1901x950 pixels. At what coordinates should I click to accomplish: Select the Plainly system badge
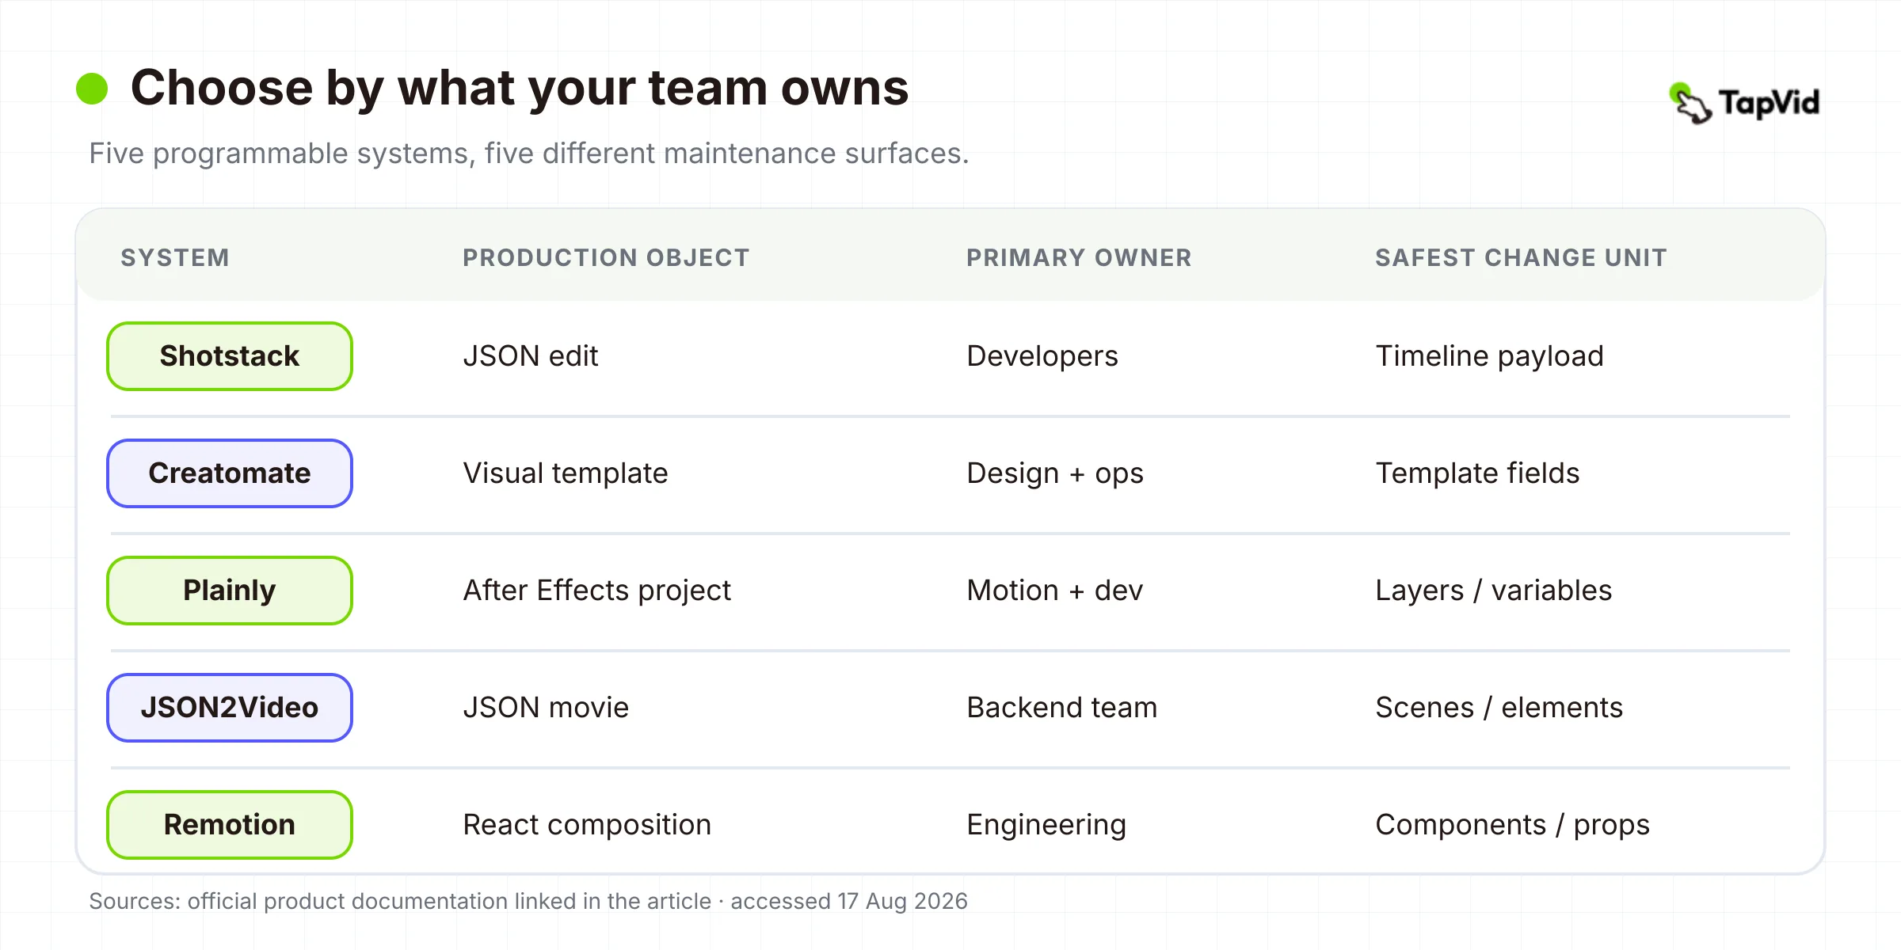point(230,591)
